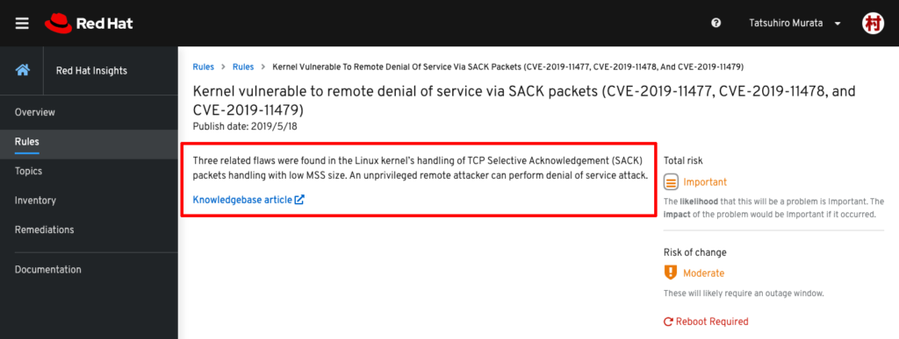This screenshot has height=339, width=899.
Task: Click the Red Hat logo
Action: pyautogui.click(x=89, y=24)
